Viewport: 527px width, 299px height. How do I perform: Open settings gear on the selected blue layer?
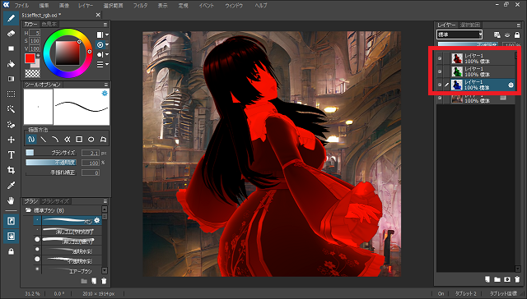coord(511,85)
